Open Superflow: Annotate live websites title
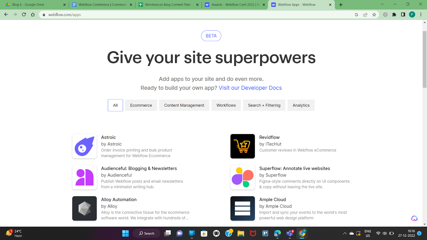This screenshot has width=427, height=240. (x=295, y=169)
